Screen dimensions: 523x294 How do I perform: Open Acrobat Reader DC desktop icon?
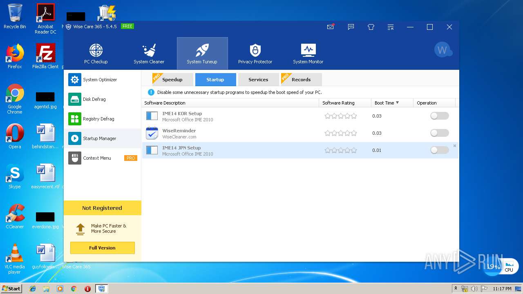pyautogui.click(x=45, y=19)
